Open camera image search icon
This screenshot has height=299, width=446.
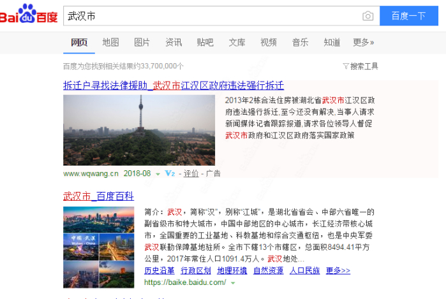coord(368,16)
